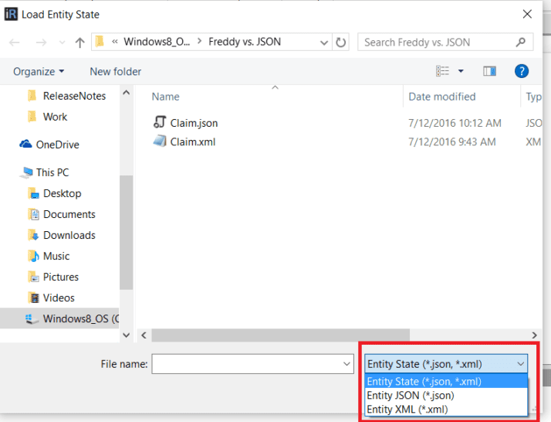Screen dimensions: 551x422
Task: Click the refresh button beside address bar
Action: coord(341,43)
